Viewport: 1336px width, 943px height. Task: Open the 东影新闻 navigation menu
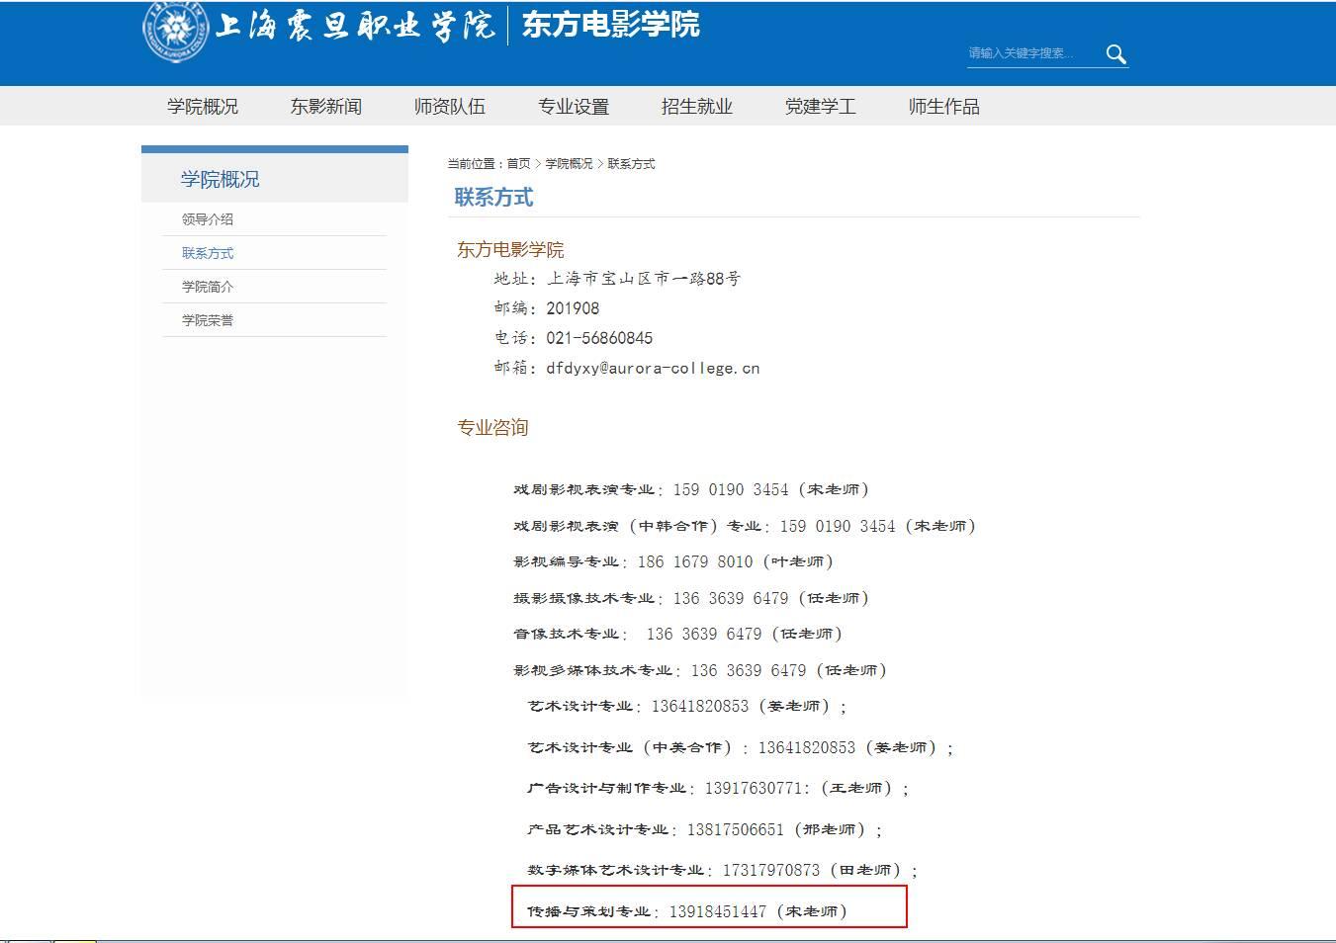(x=326, y=107)
